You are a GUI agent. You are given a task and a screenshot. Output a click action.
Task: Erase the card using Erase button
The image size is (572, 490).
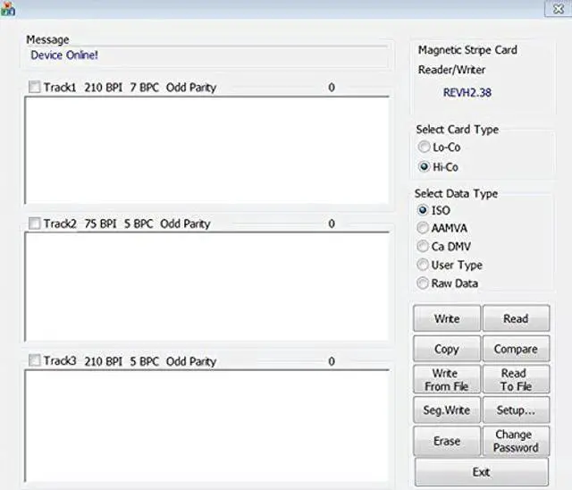tap(447, 441)
